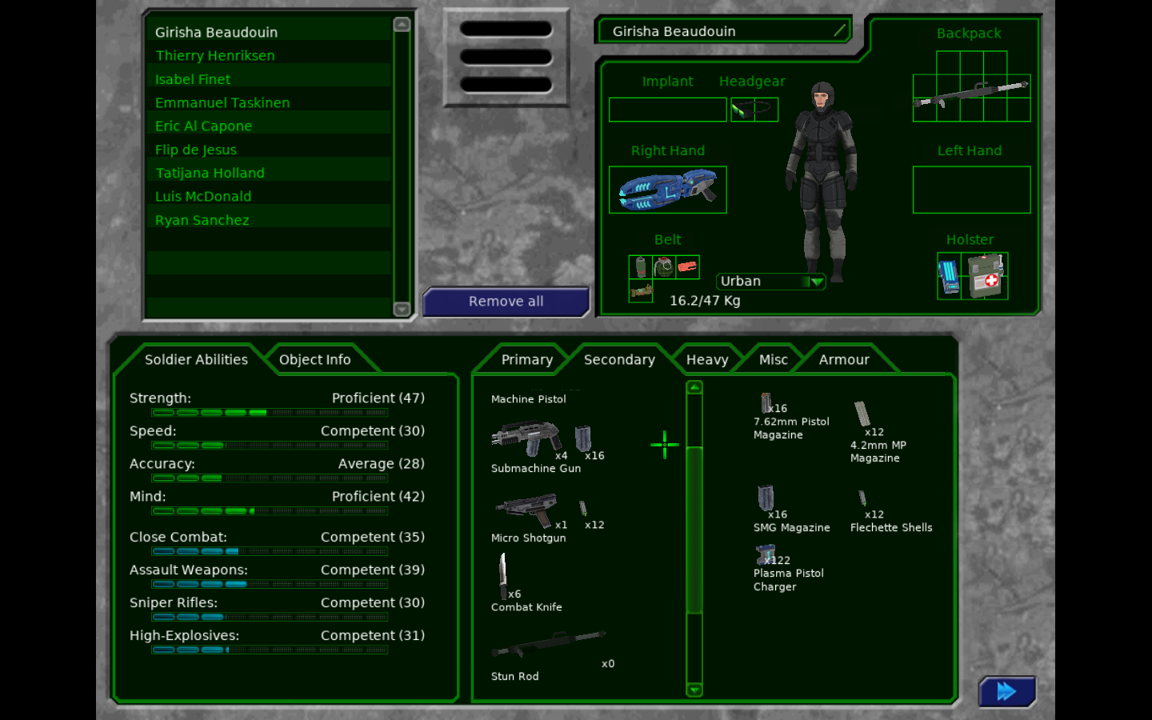Switch to the Armour tab

[844, 360]
